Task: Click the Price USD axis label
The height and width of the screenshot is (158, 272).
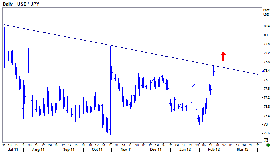Action: (266, 12)
